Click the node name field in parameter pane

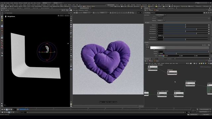[177, 13]
